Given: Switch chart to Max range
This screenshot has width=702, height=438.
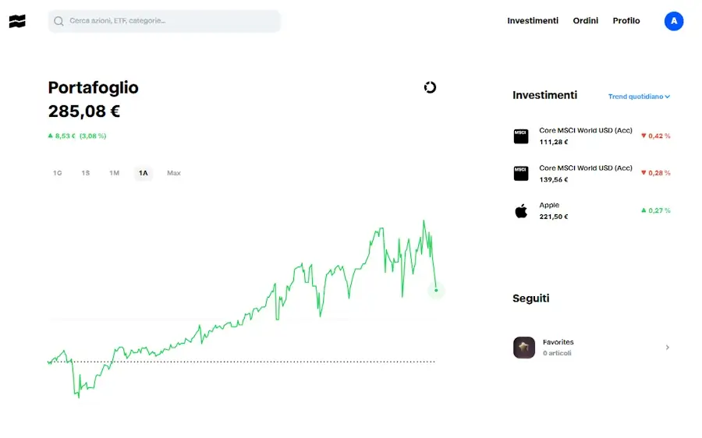Looking at the screenshot, I should 174,173.
